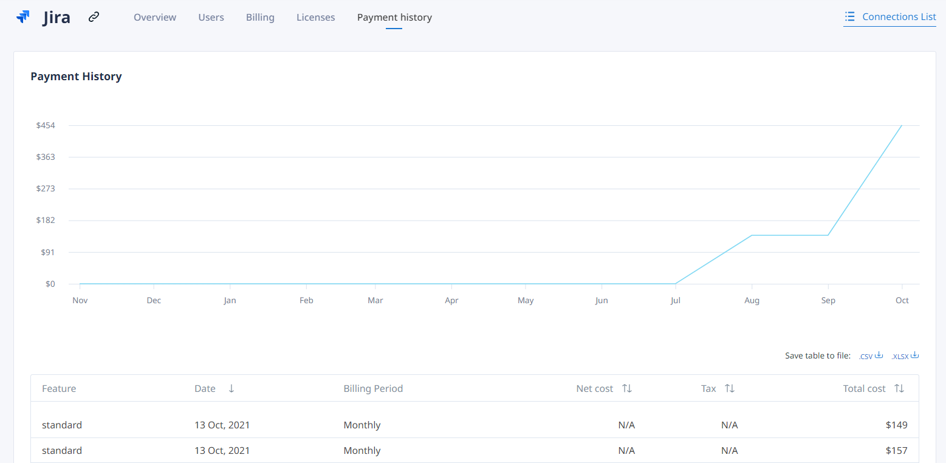This screenshot has width=946, height=463.
Task: Click the link icon beside Jira
Action: [x=94, y=17]
